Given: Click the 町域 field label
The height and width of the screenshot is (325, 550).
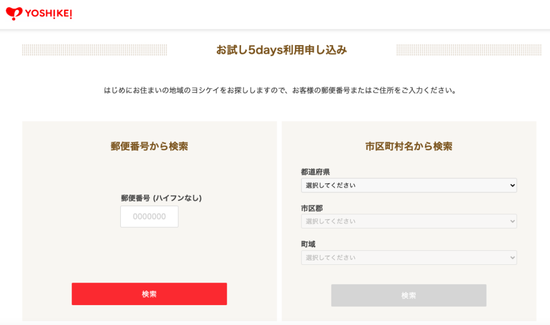Looking at the screenshot, I should coord(308,244).
